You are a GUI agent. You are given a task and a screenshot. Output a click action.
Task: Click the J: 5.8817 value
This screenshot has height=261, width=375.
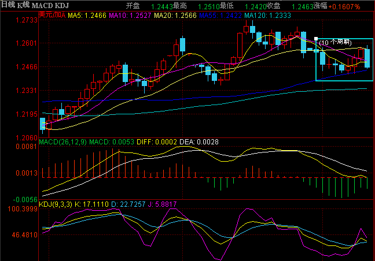pyautogui.click(x=162, y=204)
